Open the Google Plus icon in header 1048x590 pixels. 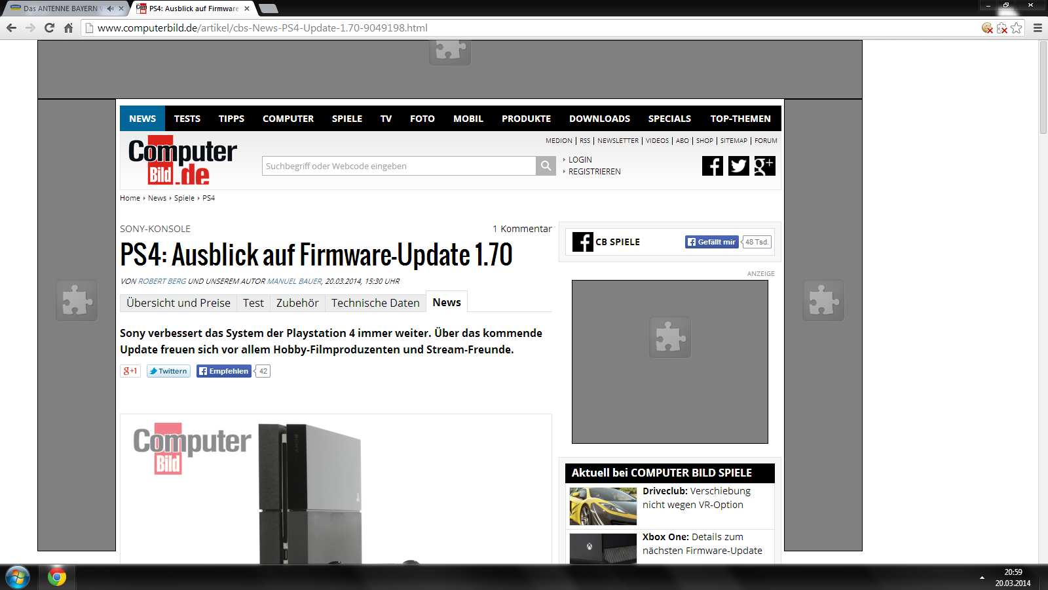tap(764, 166)
